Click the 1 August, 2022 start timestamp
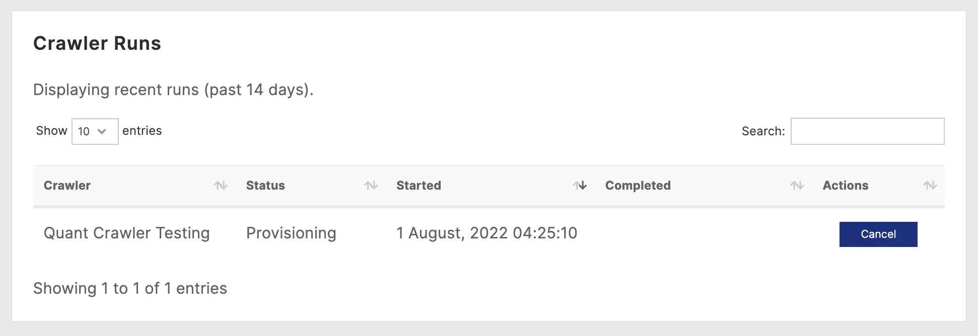978x336 pixels. (486, 233)
